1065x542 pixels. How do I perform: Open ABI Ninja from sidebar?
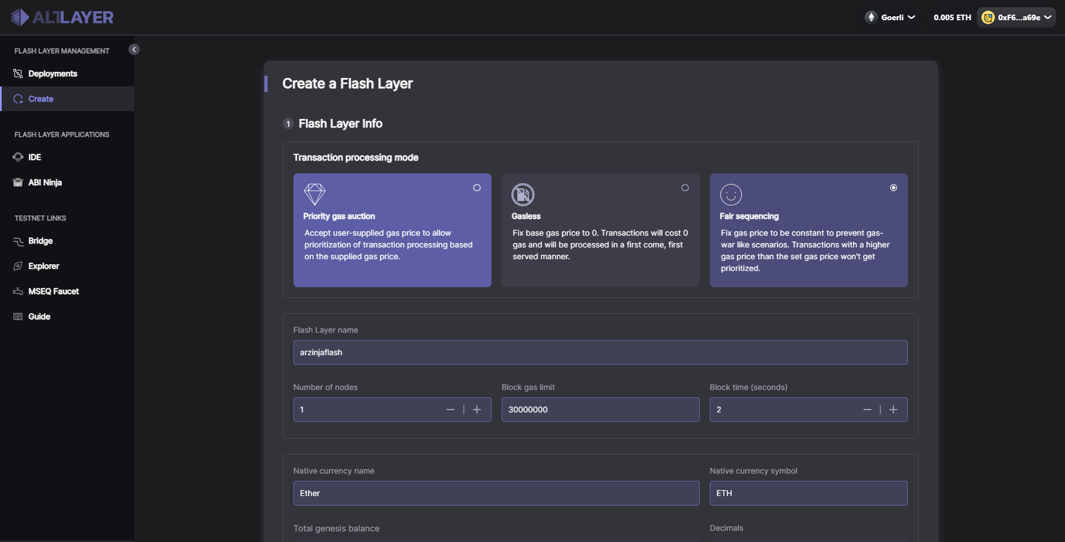(45, 182)
